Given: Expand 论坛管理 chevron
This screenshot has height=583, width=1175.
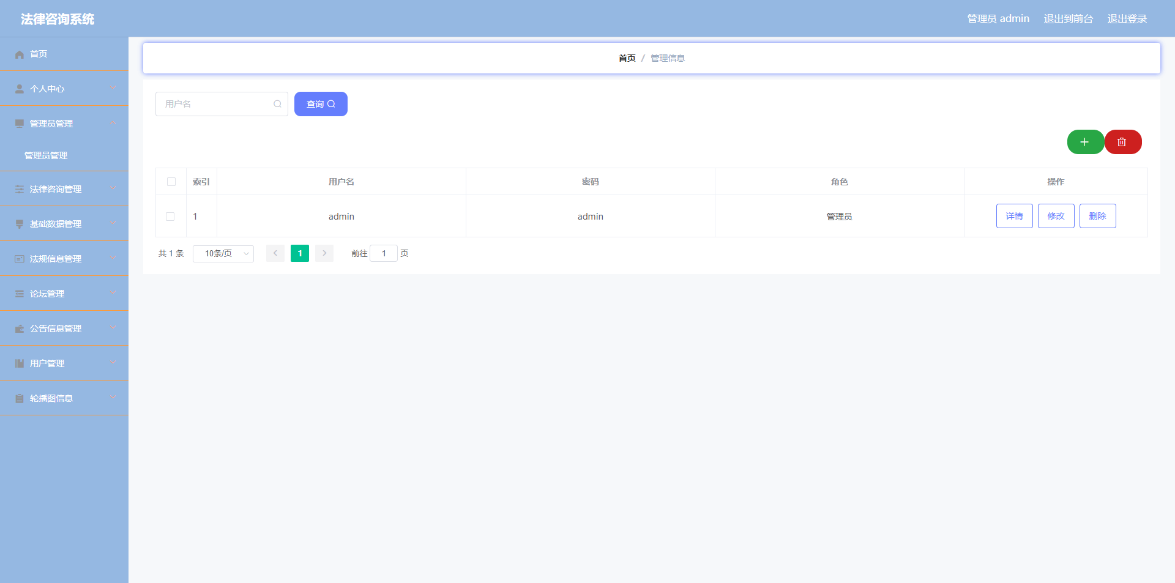Looking at the screenshot, I should click(113, 293).
